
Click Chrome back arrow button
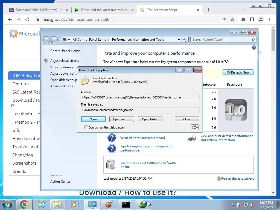[10, 19]
